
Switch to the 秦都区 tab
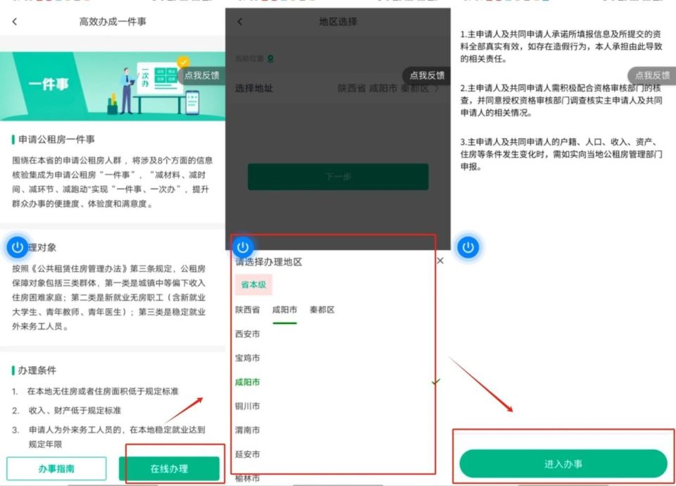[x=323, y=309]
